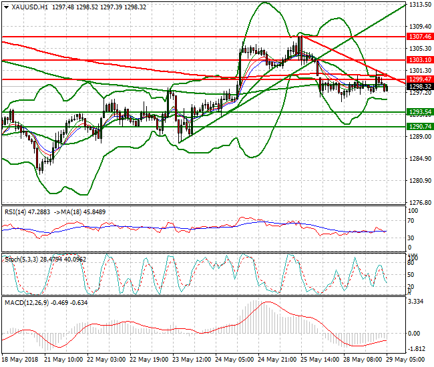This screenshot has height=367, width=434.
Task: Click the 29 May 05:00 time label
Action: point(405,360)
